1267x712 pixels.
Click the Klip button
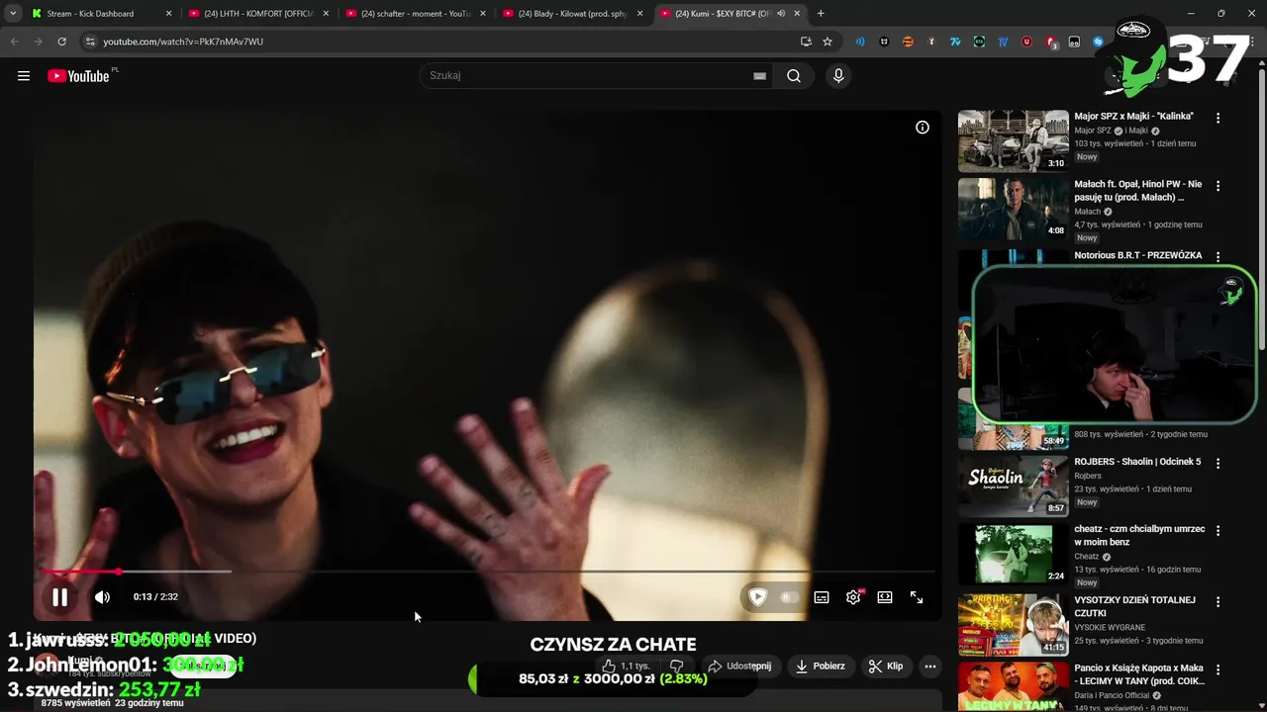tap(886, 667)
